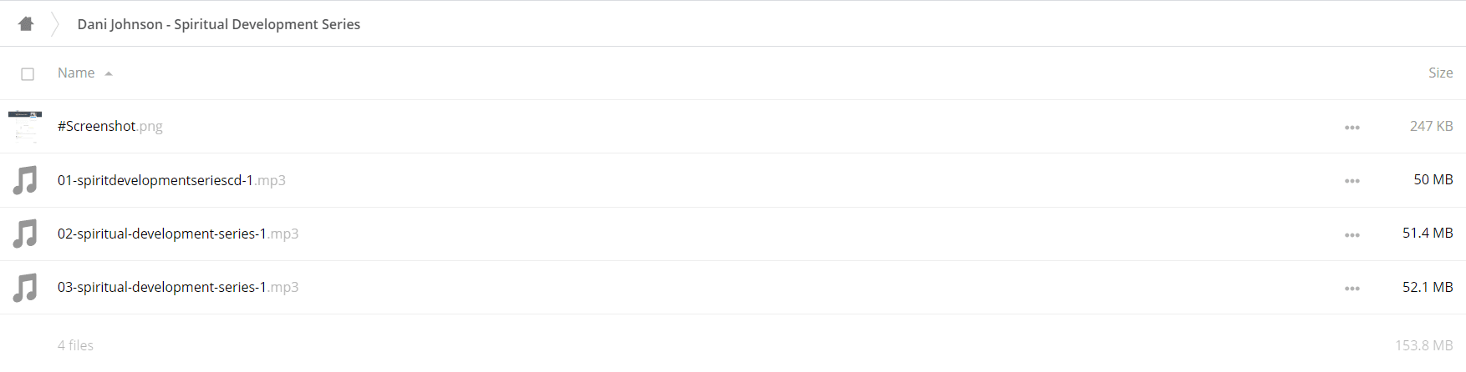Open the more-actions dots for 03-spiritual-development-series-1.mp3
The width and height of the screenshot is (1466, 372).
1351,289
